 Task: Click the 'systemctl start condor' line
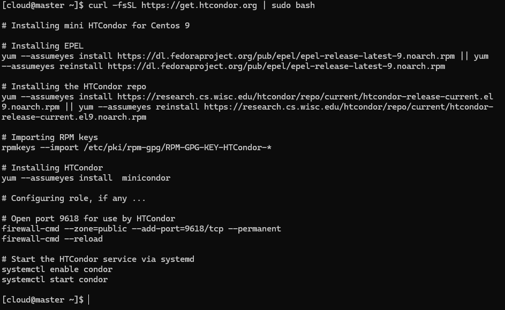(55, 280)
